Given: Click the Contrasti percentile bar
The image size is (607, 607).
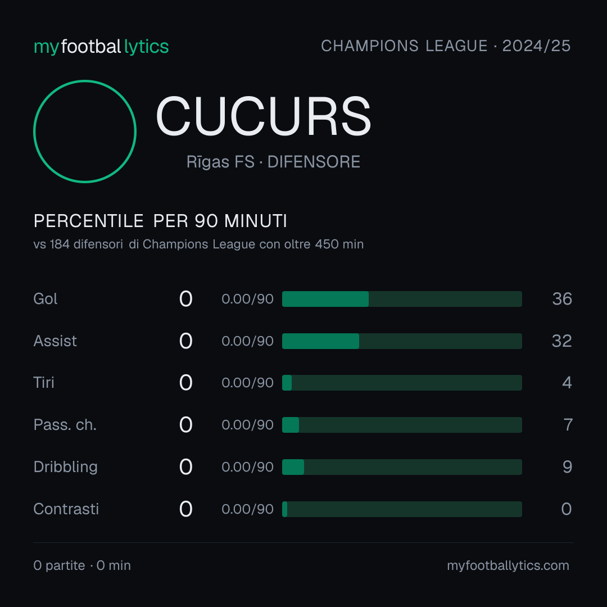Looking at the screenshot, I should pyautogui.click(x=402, y=509).
